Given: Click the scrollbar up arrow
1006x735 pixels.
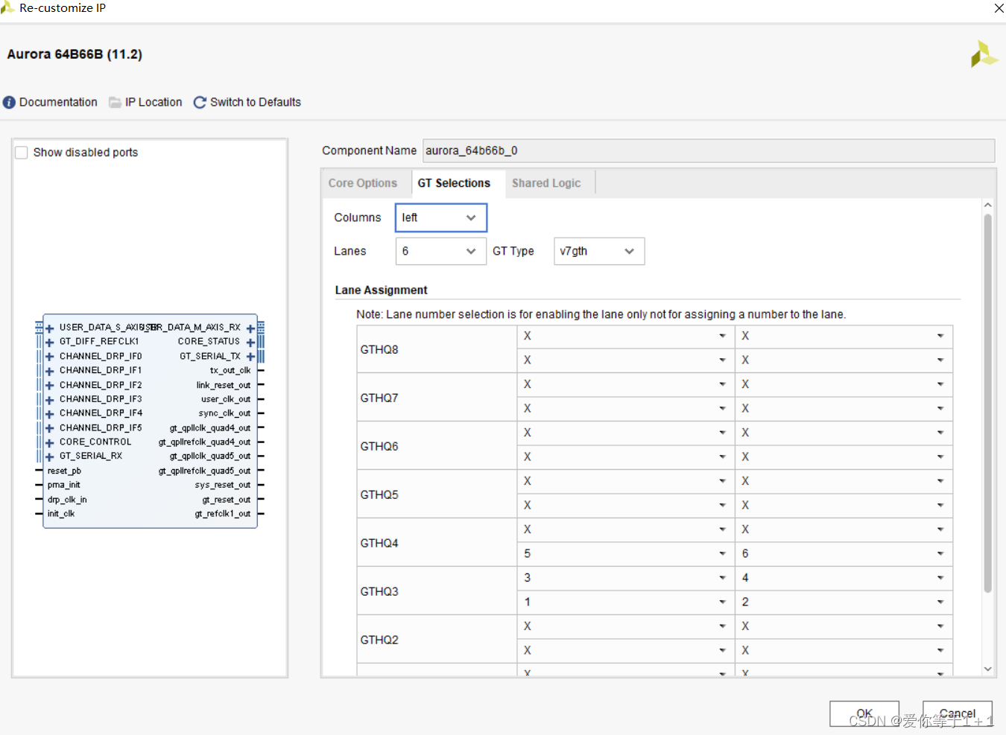Looking at the screenshot, I should point(988,205).
